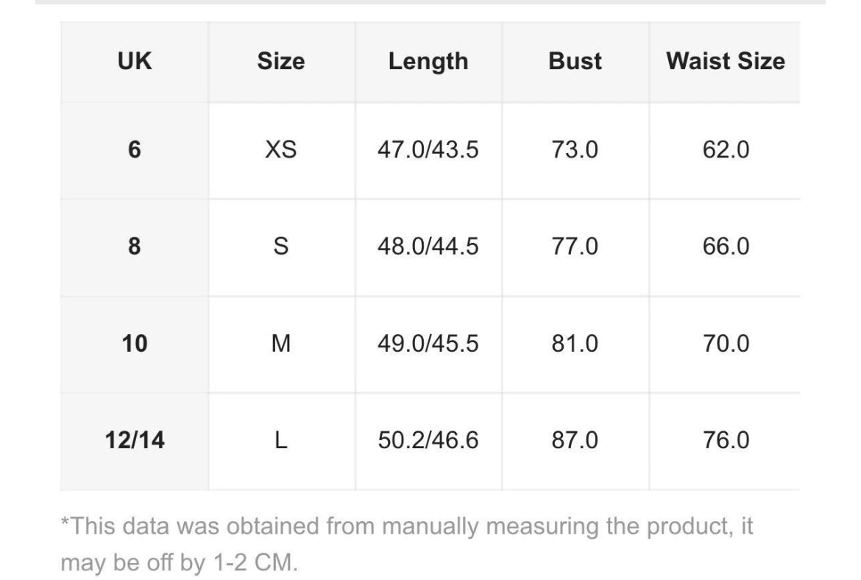Click the UK 8 row label
This screenshot has width=861, height=580.
pyautogui.click(x=134, y=247)
